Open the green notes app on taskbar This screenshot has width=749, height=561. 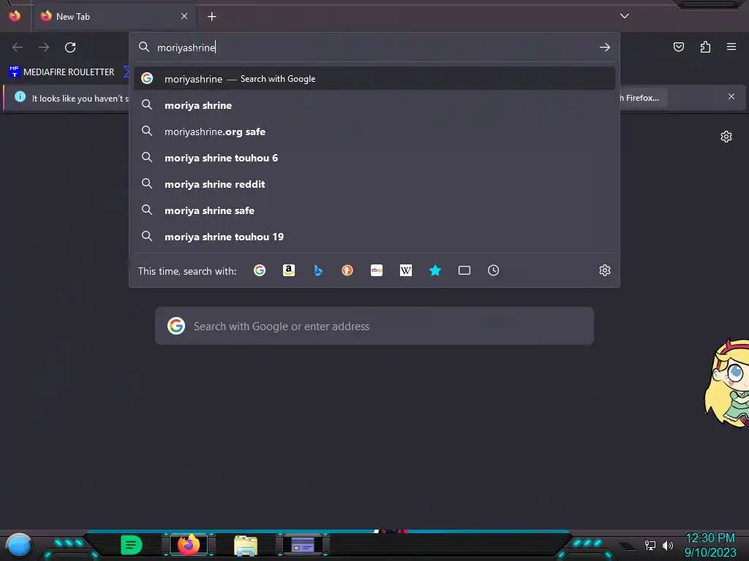click(x=132, y=545)
